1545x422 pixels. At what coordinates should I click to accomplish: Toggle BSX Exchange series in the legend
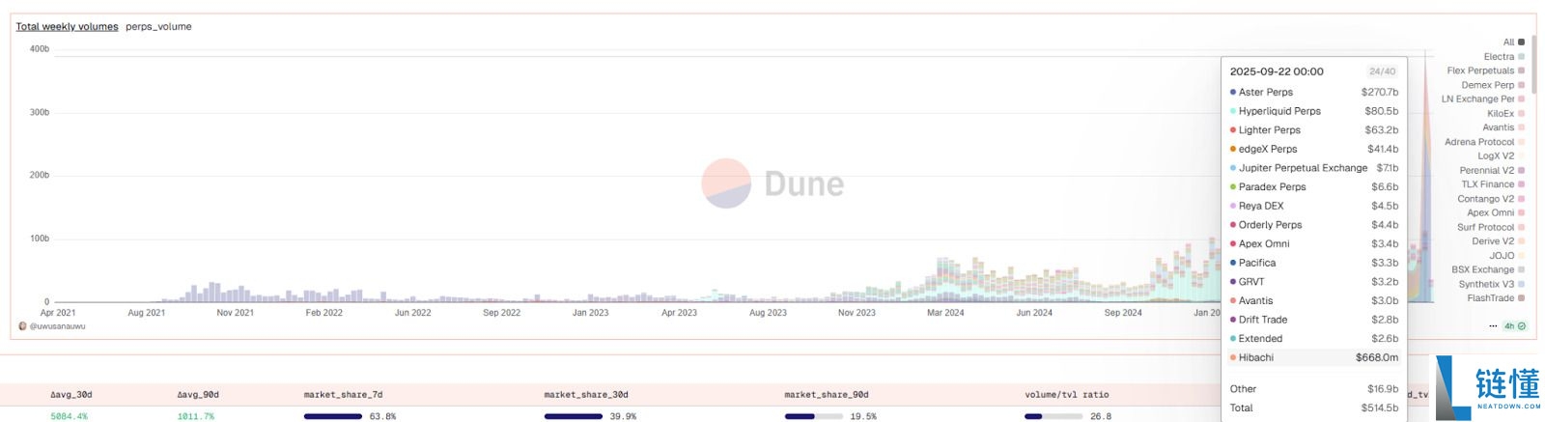point(1488,269)
